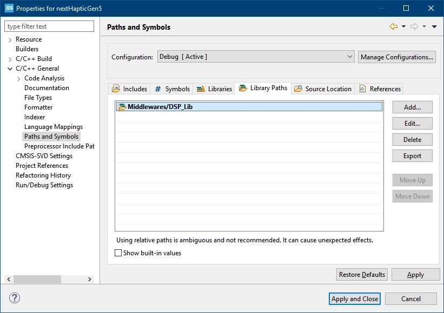Select the Middlewares/DSP_Lib list entry

point(249,107)
